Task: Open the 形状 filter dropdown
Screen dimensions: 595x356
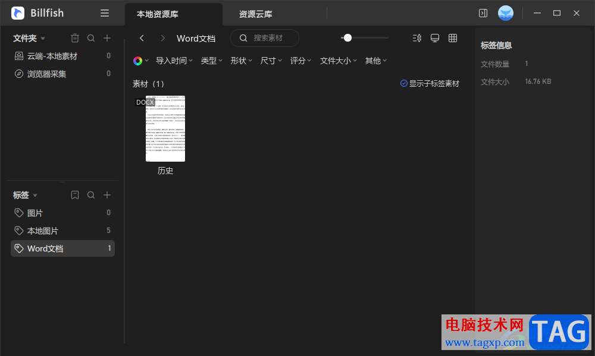Action: click(x=242, y=61)
